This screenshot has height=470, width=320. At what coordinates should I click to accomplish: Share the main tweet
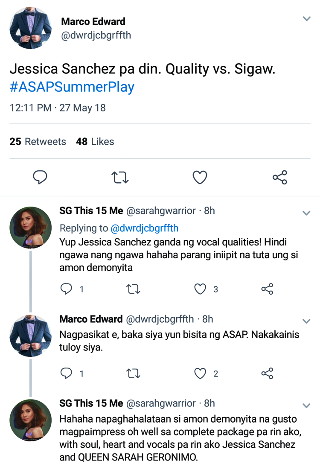tap(280, 177)
